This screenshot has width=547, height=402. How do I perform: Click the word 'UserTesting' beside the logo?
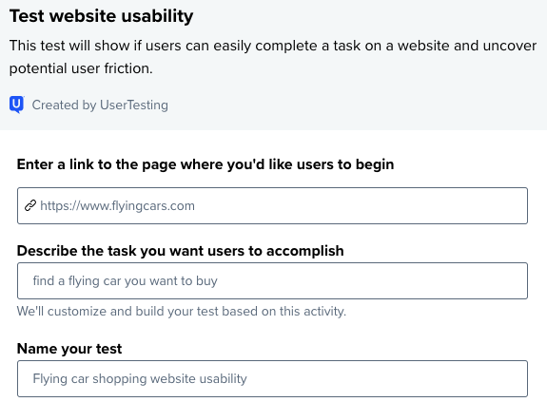click(x=134, y=105)
